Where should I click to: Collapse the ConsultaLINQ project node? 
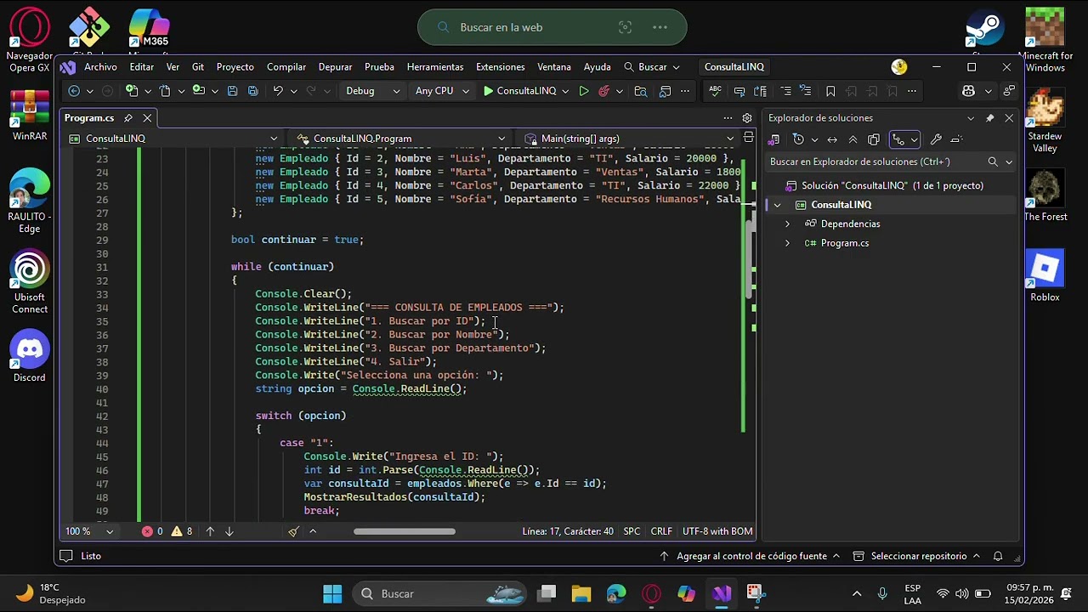click(776, 205)
